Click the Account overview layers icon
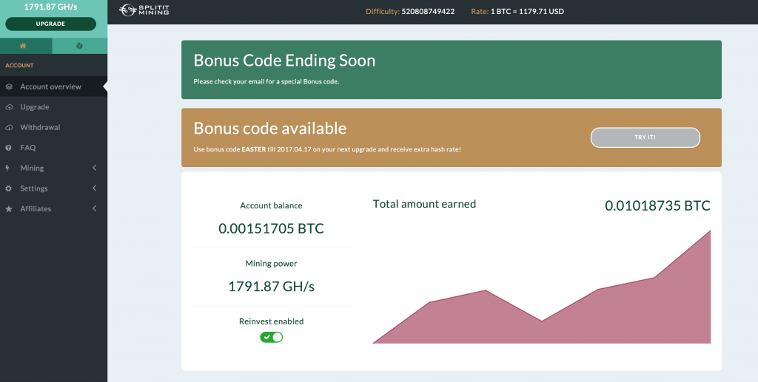 [x=9, y=87]
